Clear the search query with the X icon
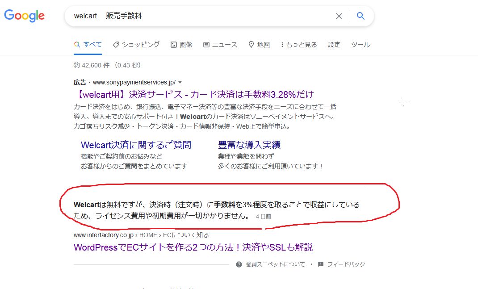The height and width of the screenshot is (289, 478). click(x=339, y=16)
